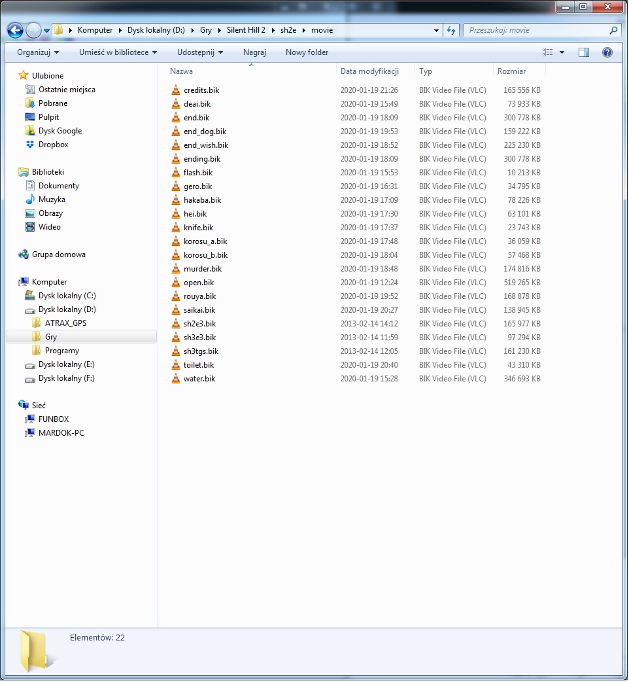Viewport: 629px width, 683px height.
Task: Open the Obrazy library
Action: (x=44, y=213)
